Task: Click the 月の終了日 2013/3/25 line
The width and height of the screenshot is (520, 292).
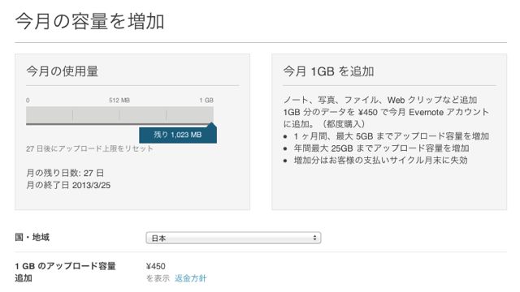Action: pyautogui.click(x=68, y=185)
